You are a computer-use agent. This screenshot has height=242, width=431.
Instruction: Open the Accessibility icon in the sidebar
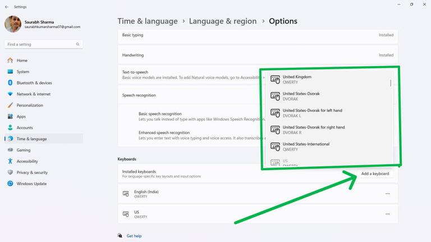pos(10,161)
